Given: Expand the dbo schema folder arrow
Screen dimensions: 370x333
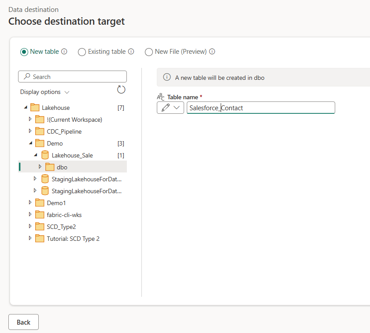Looking at the screenshot, I should point(40,167).
